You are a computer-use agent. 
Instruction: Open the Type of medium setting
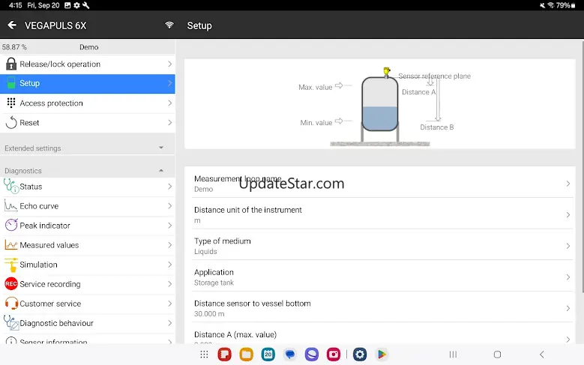380,245
